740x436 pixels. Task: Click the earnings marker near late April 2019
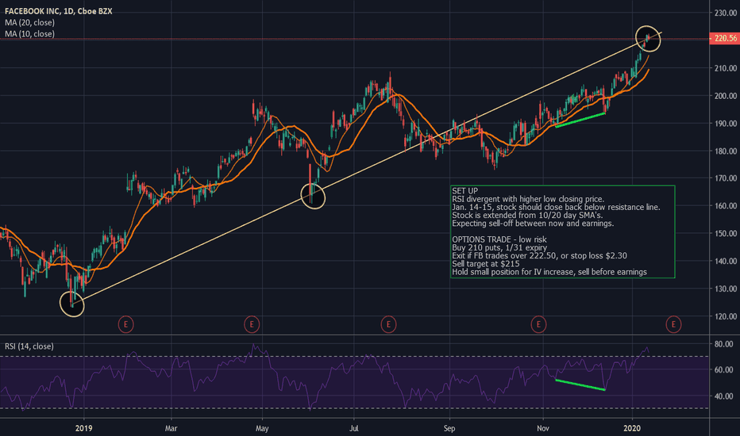[x=252, y=324]
